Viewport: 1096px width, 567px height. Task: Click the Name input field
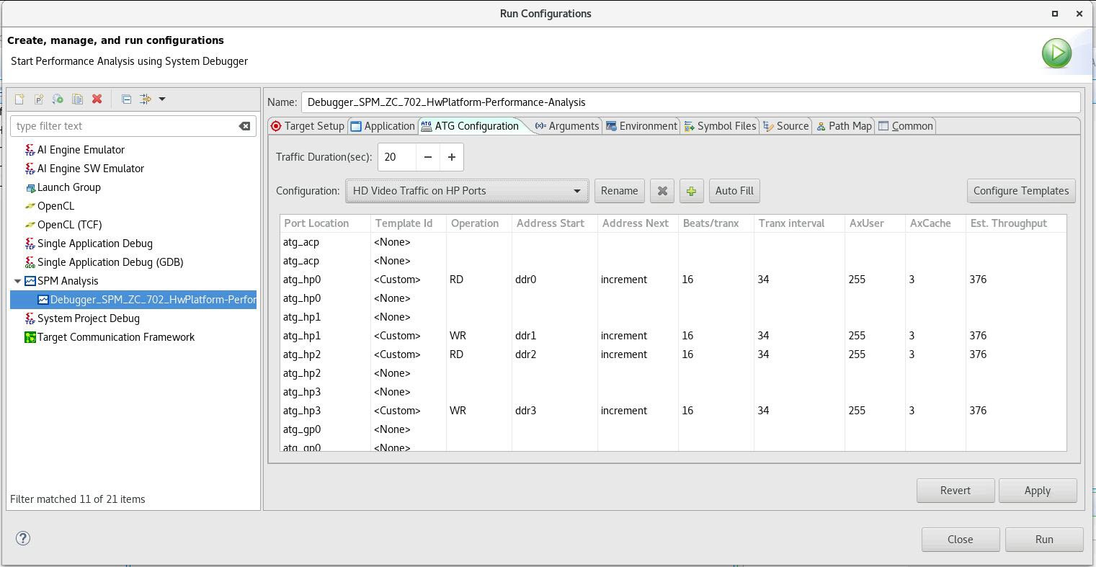690,102
